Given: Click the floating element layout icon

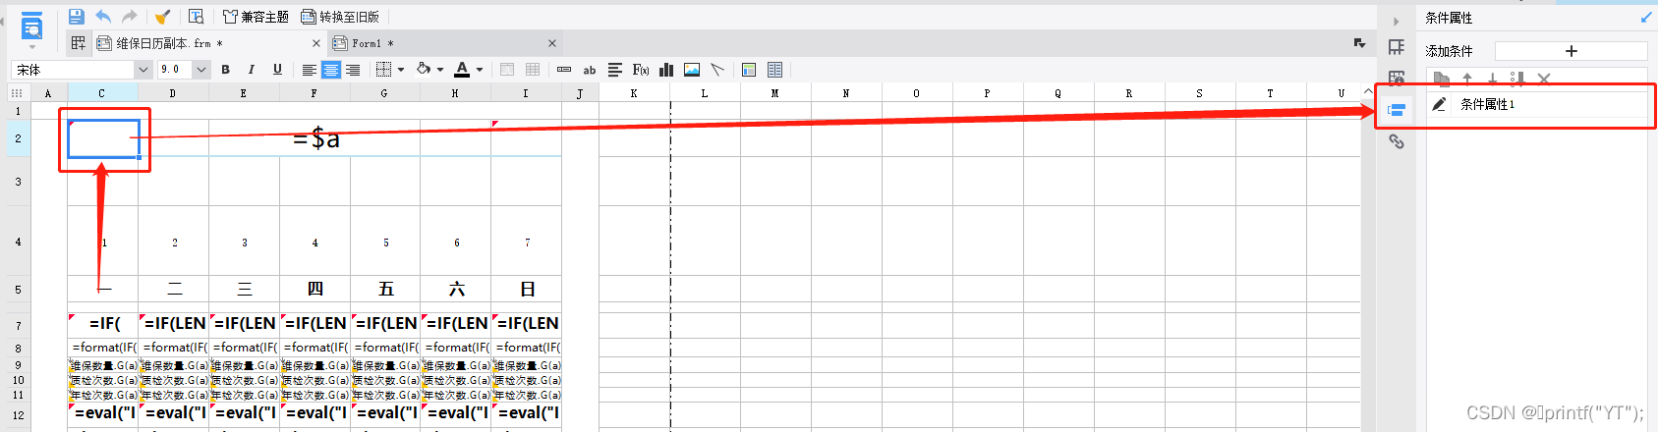Looking at the screenshot, I should (749, 70).
